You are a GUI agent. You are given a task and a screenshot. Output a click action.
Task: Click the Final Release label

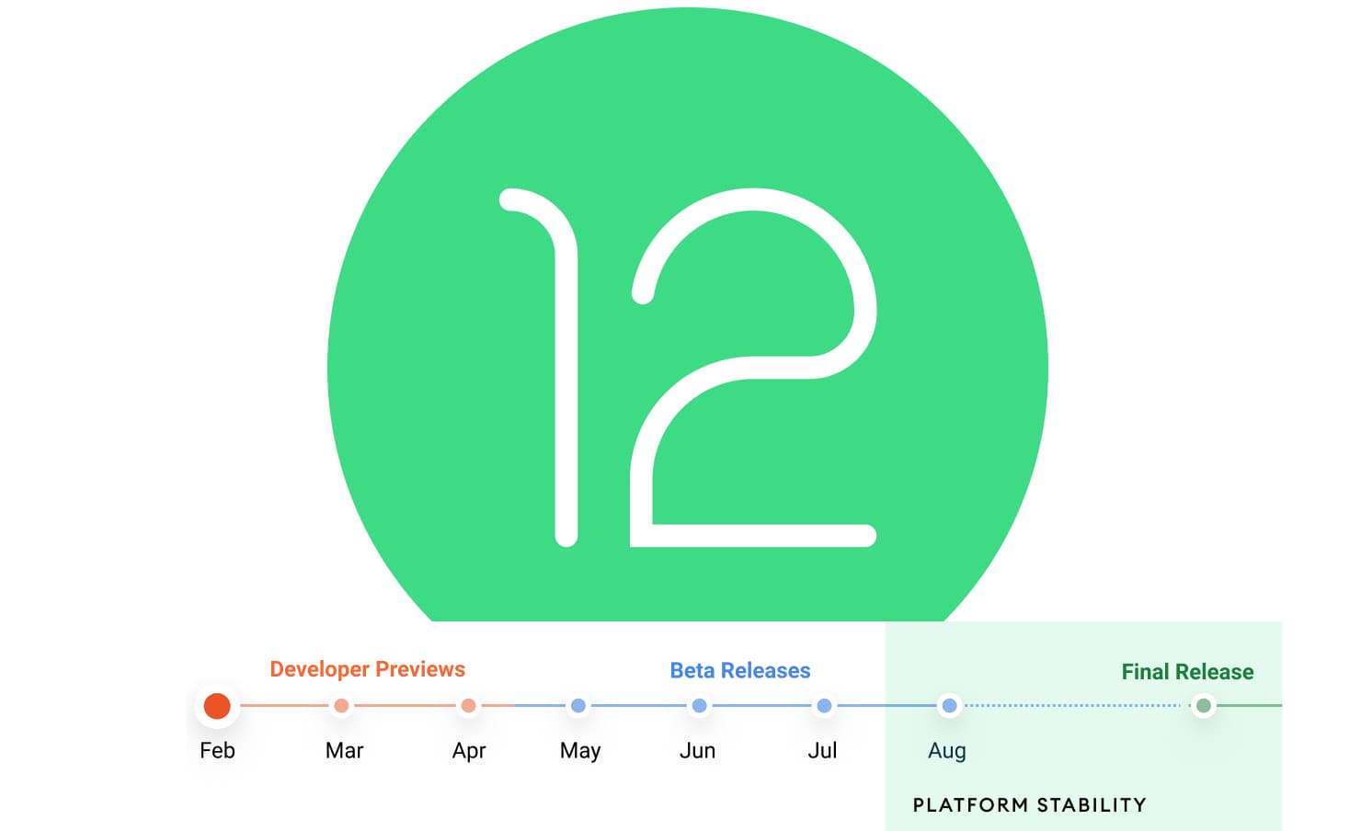pyautogui.click(x=1187, y=672)
